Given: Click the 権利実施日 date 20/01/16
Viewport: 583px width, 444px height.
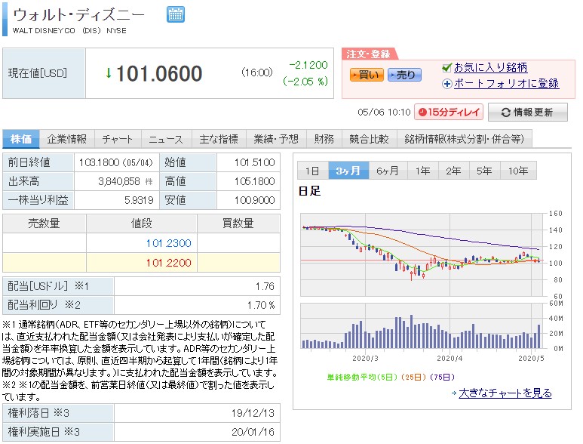Looking at the screenshot, I should coord(253,432).
